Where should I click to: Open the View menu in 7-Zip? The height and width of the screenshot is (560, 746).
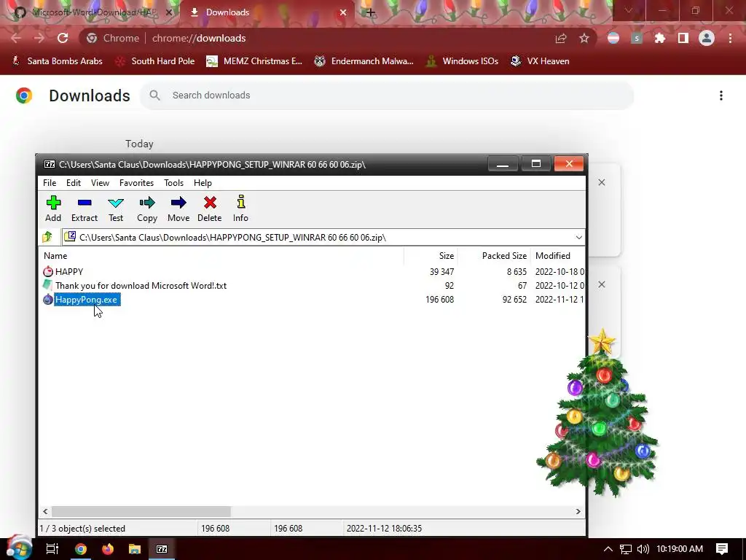click(100, 183)
